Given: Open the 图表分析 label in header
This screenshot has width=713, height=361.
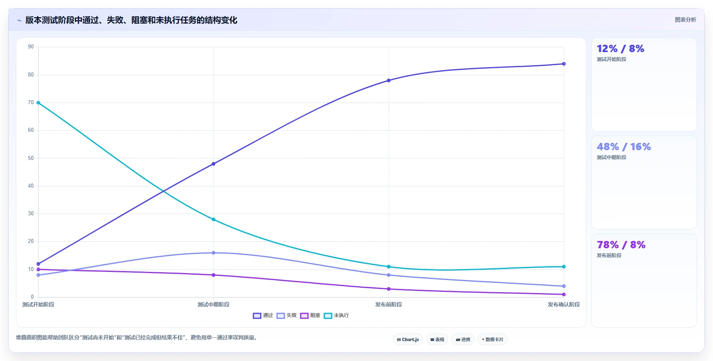Looking at the screenshot, I should coord(685,20).
